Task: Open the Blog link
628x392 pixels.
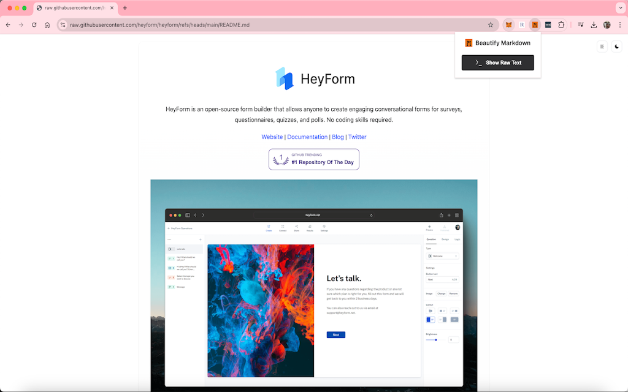Action: coord(338,137)
